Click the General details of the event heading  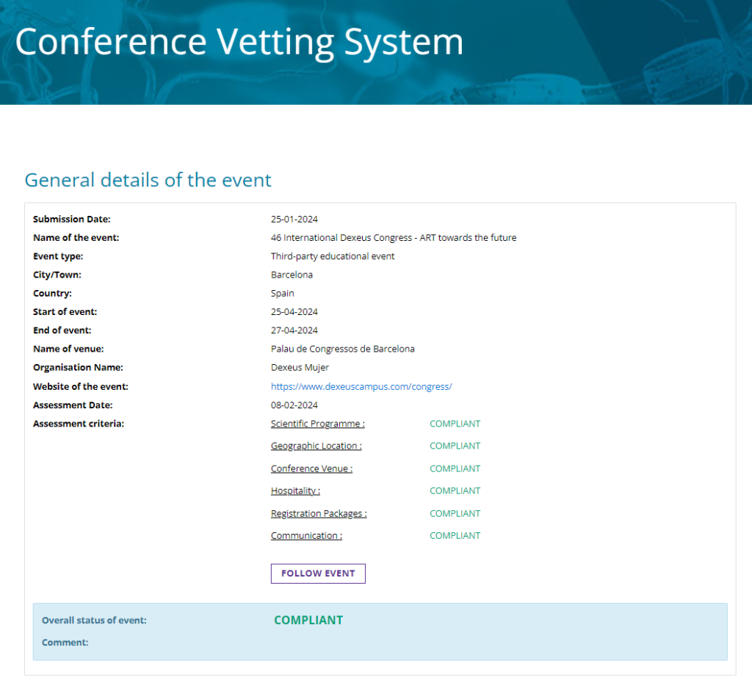click(x=148, y=180)
